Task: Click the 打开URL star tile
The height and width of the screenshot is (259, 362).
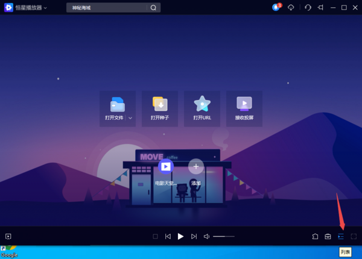Action: tap(202, 108)
